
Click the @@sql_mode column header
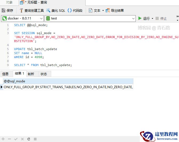pyautogui.click(x=68, y=81)
